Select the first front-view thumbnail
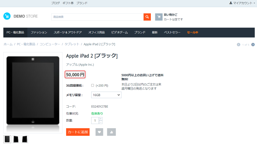Image resolution: width=257 pixels, height=146 pixels. point(7,139)
